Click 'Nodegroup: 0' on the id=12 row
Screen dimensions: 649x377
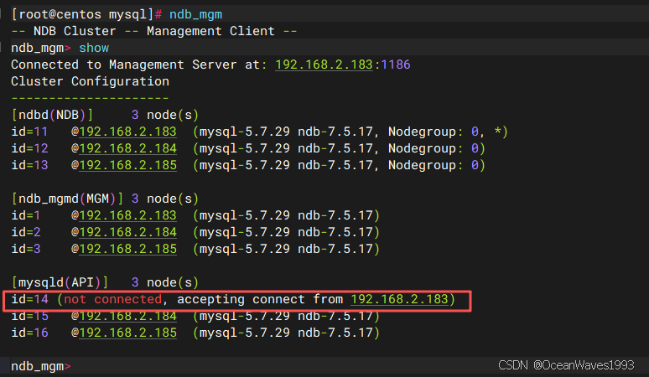[x=434, y=148]
